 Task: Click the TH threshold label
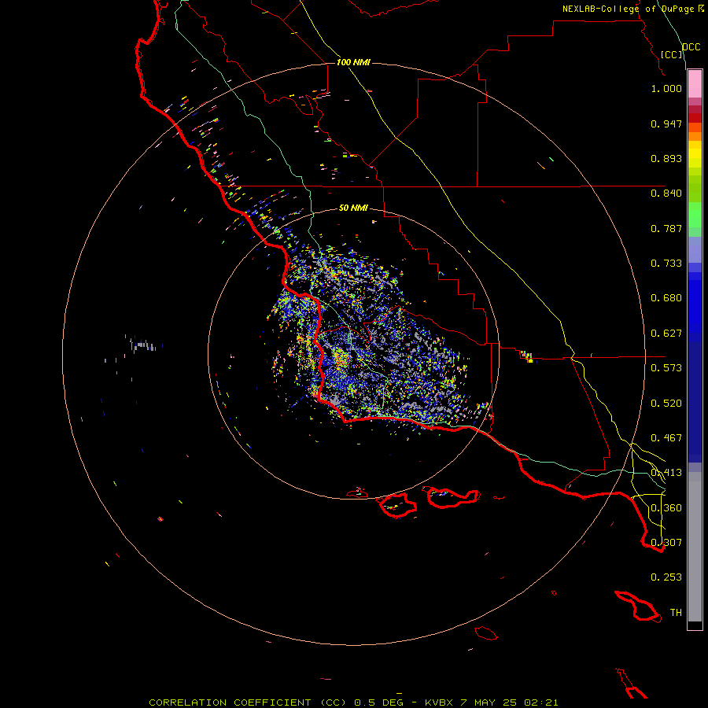tap(676, 613)
